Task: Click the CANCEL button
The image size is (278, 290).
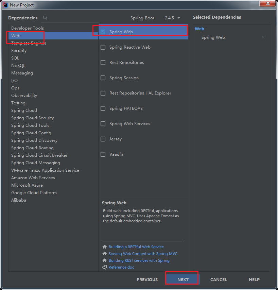Action: pos(219,280)
